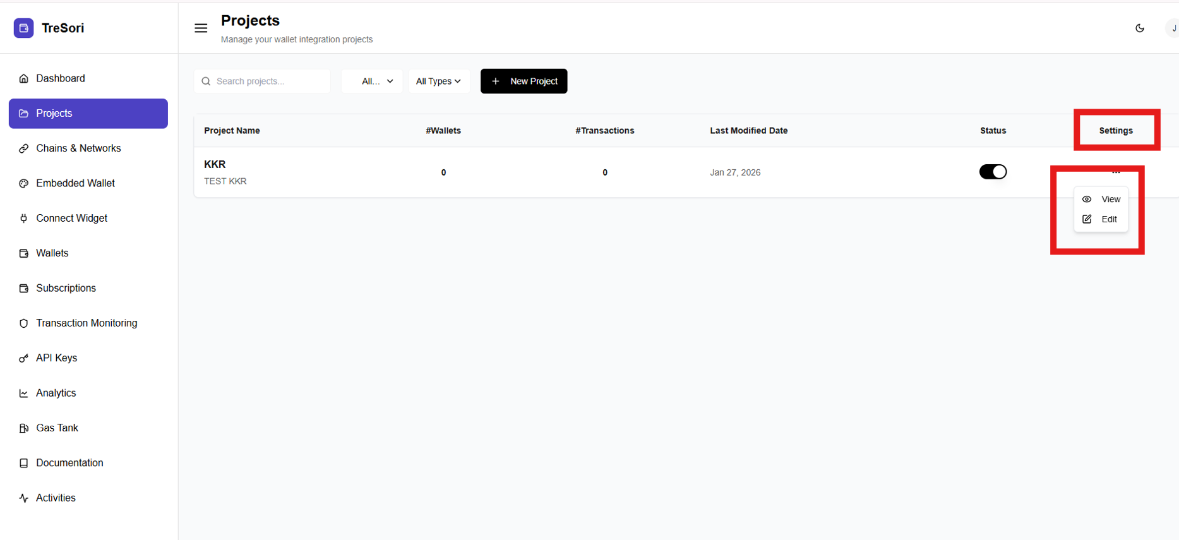Navigate to Transaction Monitoring
This screenshot has height=540, width=1179.
pos(87,323)
